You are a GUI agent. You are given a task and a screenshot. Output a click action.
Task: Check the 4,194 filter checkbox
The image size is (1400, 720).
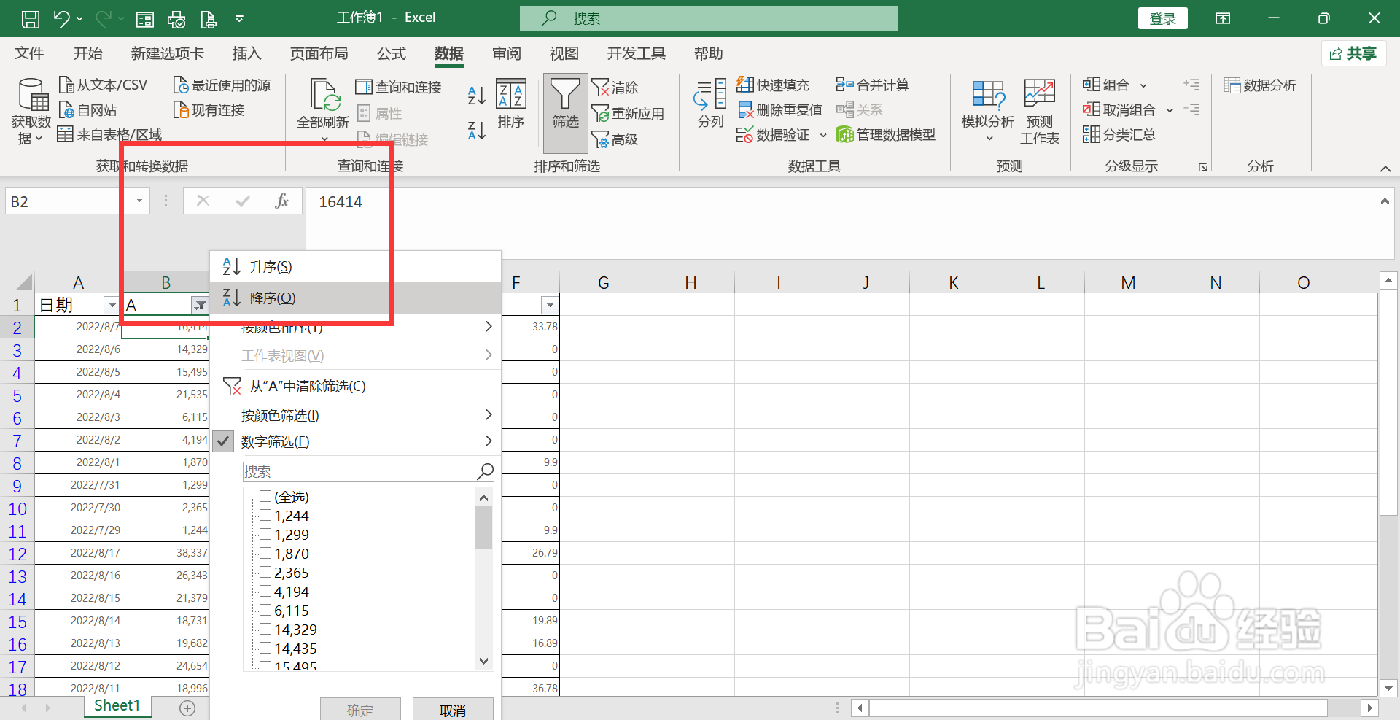click(x=265, y=592)
